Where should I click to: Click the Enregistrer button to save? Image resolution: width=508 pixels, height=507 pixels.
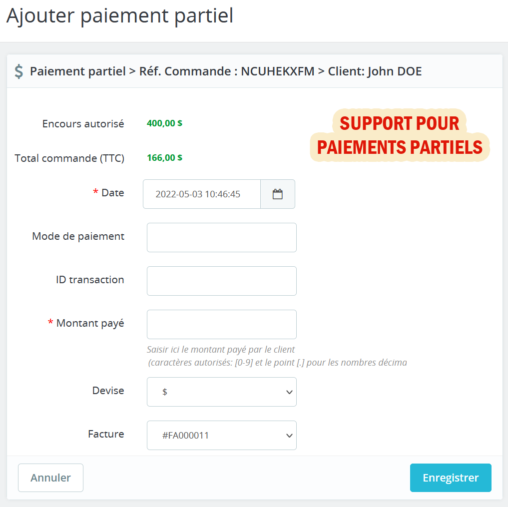[450, 478]
